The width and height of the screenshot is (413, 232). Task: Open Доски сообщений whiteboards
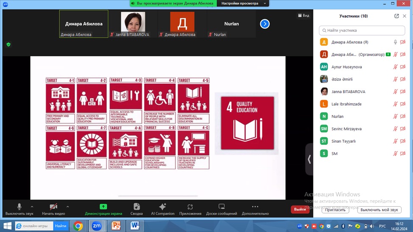(221, 210)
